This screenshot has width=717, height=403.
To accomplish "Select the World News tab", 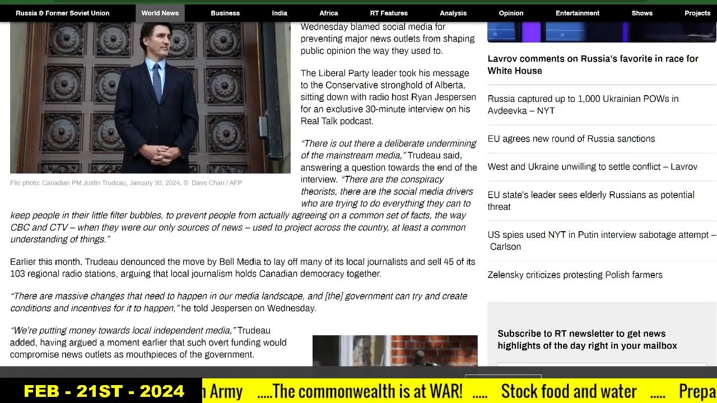I will (160, 13).
